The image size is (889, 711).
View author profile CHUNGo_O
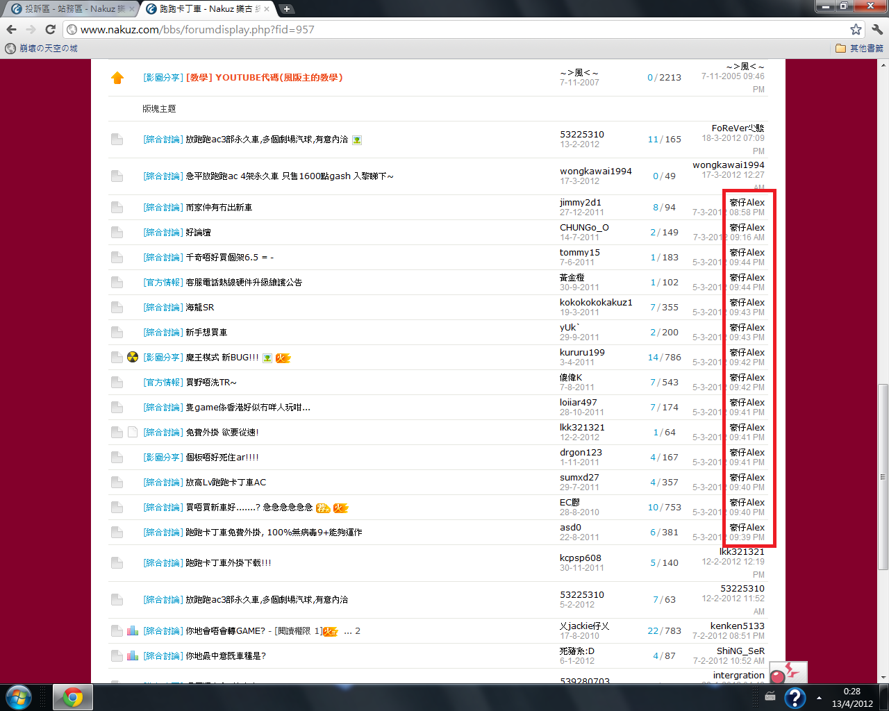pos(584,227)
